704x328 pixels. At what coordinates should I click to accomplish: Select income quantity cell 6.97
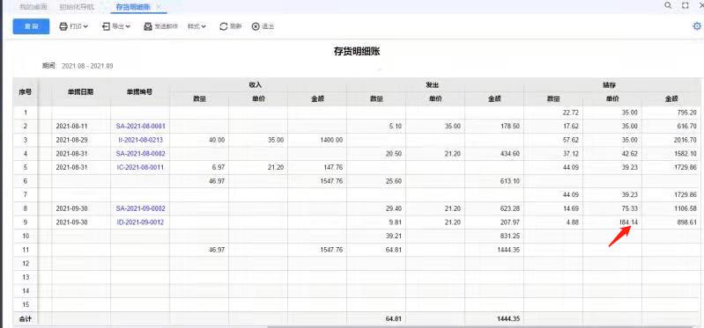tap(199, 167)
